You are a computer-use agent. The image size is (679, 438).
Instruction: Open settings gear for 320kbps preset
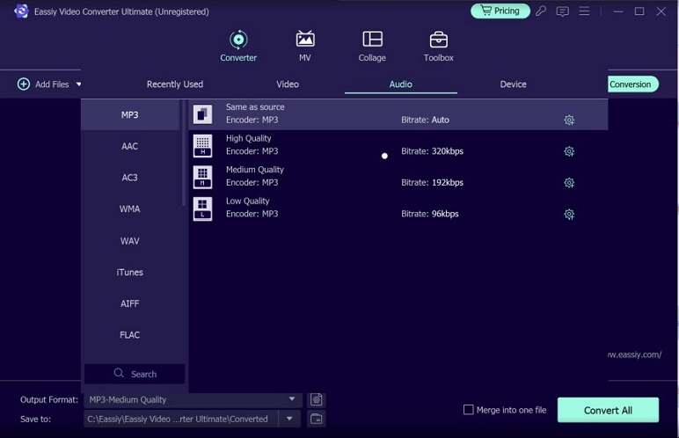coord(569,151)
